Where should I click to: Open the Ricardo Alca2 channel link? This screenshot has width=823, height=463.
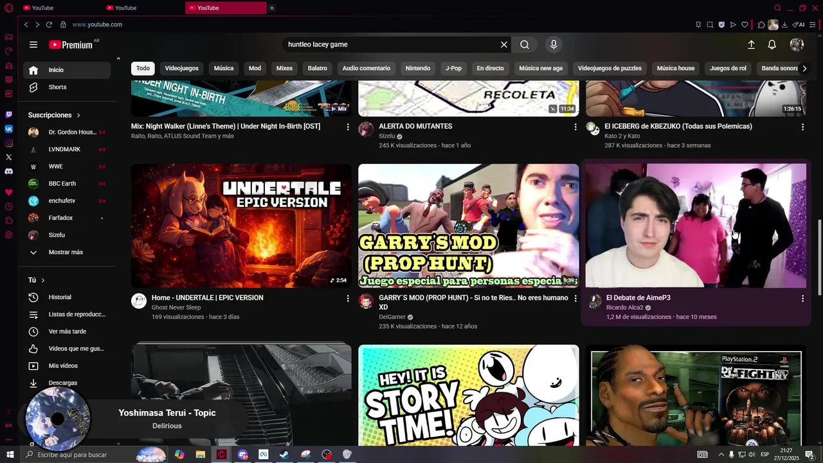coord(624,307)
